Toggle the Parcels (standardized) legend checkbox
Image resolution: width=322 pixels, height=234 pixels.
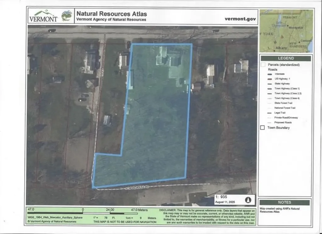point(263,64)
